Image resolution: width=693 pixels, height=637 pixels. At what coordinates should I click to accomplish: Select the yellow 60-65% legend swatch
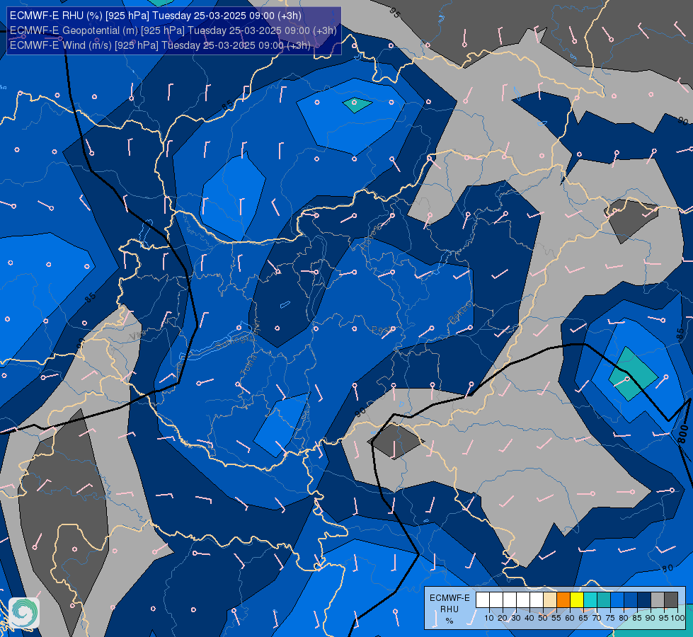click(577, 600)
